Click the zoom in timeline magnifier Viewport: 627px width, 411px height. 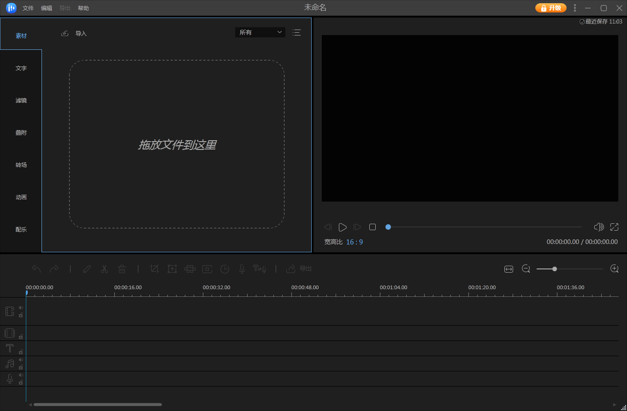(x=614, y=268)
